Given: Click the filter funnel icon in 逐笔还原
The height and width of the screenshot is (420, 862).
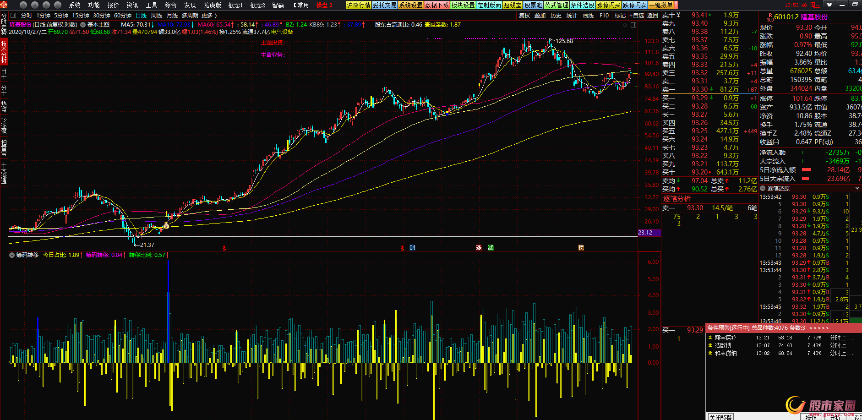Looking at the screenshot, I should (x=857, y=189).
